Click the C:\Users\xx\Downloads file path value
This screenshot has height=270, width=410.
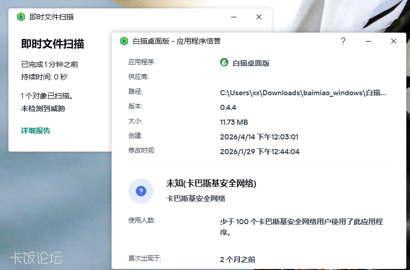[x=303, y=93]
